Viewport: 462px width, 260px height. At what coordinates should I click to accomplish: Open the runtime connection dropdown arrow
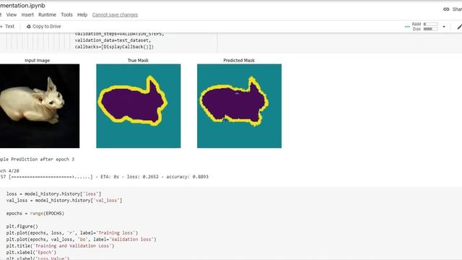[x=444, y=27]
